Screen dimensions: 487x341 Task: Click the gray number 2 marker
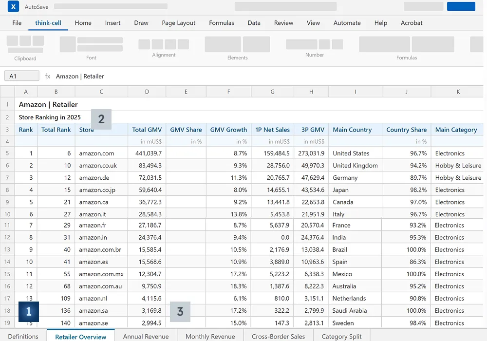tap(101, 119)
